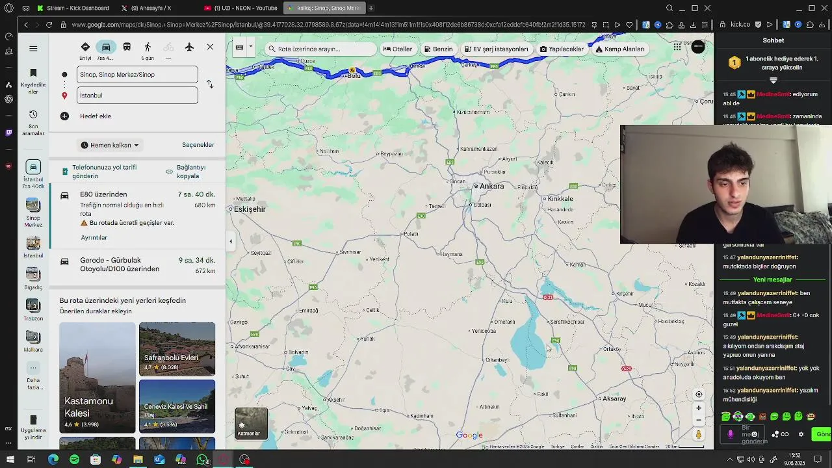
Task: Open Spotify from the taskbar
Action: click(x=74, y=460)
